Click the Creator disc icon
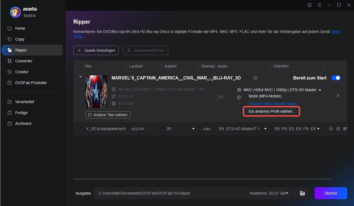354x206 pixels. 10,72
